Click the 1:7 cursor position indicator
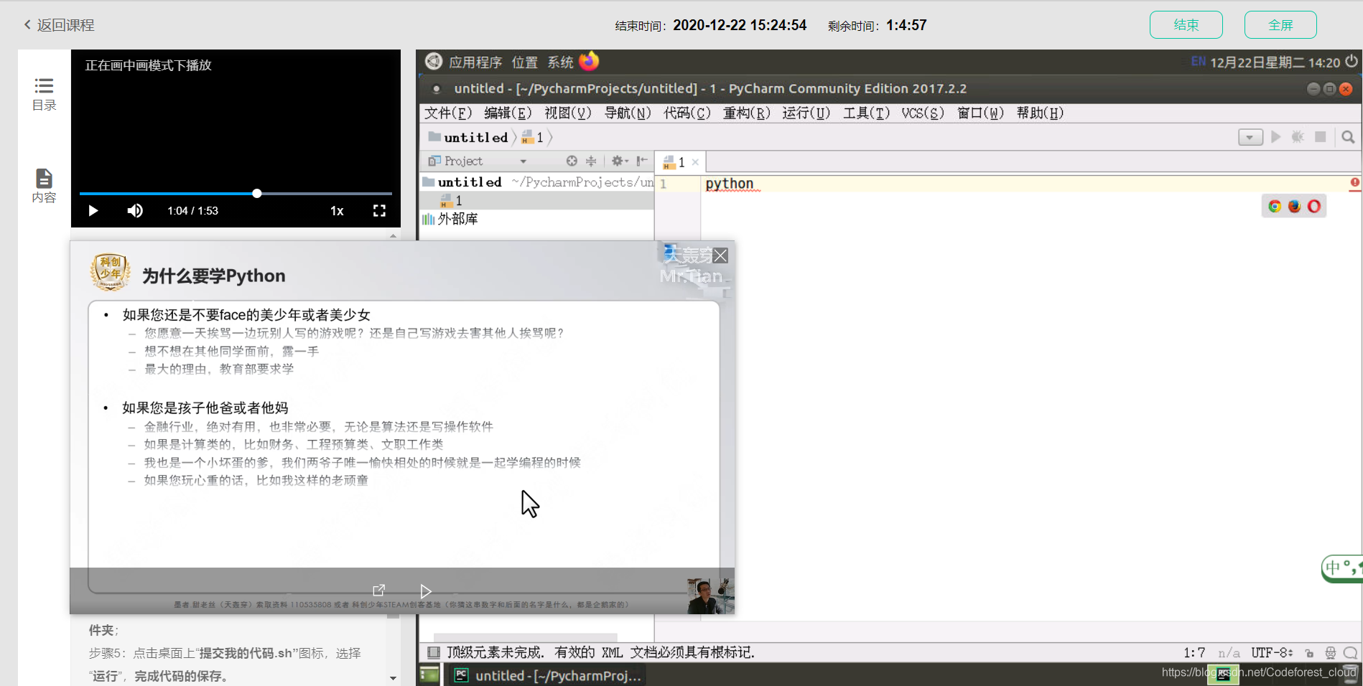 1194,652
